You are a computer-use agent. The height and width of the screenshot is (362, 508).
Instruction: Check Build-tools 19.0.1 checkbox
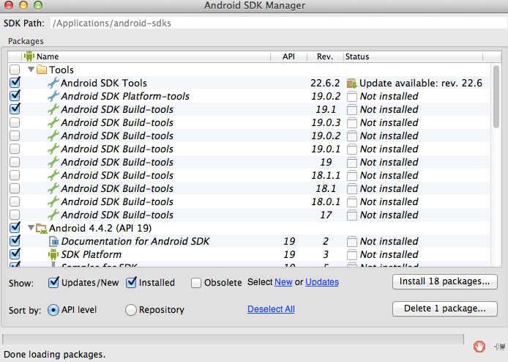(x=15, y=149)
